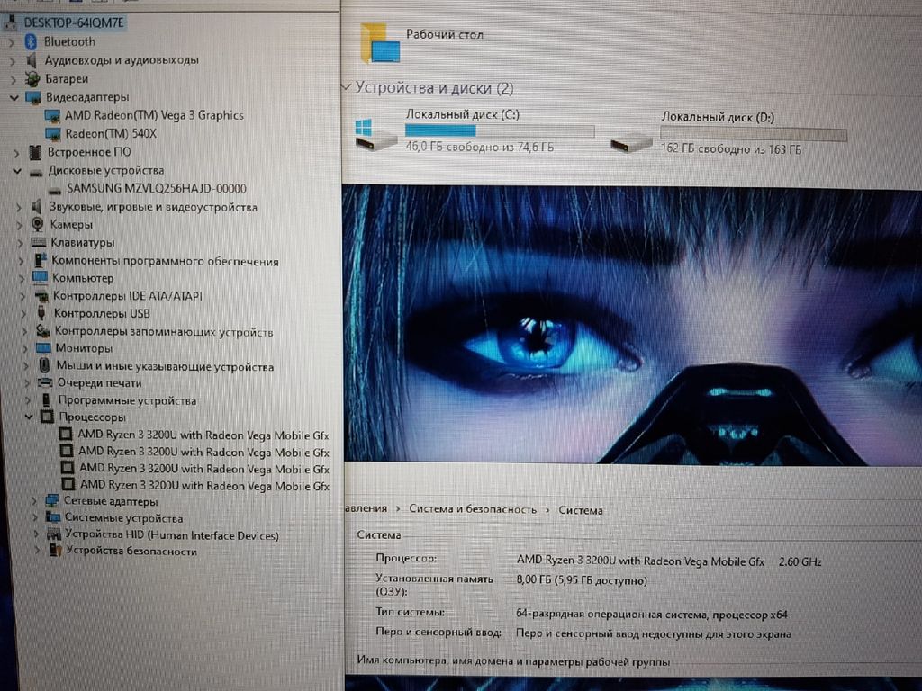Click the Процессоры category icon
The width and height of the screenshot is (922, 691).
pos(47,417)
